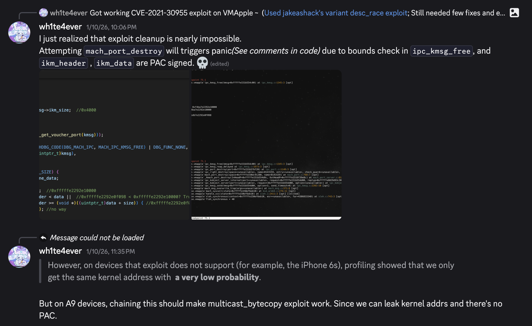Viewport: 532px width, 326px height.
Task: Click the mach_port_destroy inline code snippet
Action: [124, 51]
